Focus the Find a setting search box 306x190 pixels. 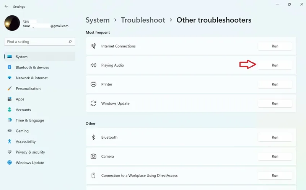(40, 42)
